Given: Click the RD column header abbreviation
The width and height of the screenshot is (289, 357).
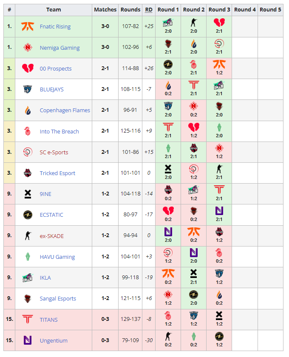Looking at the screenshot, I should coord(149,9).
